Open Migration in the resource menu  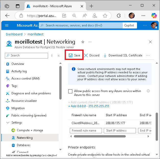point(18,108)
